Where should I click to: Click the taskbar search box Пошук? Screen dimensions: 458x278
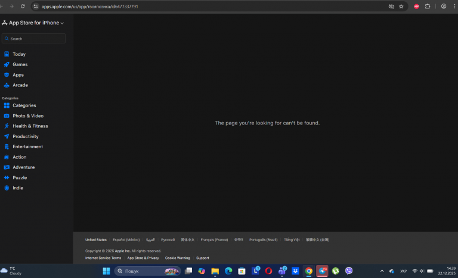pyautogui.click(x=147, y=271)
